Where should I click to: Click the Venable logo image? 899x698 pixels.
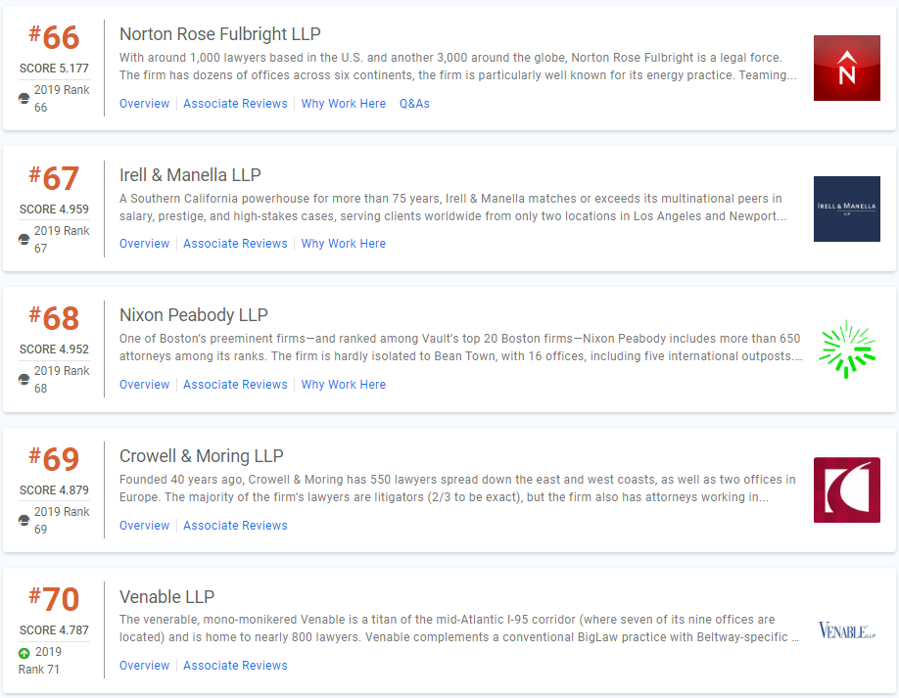pyautogui.click(x=847, y=630)
